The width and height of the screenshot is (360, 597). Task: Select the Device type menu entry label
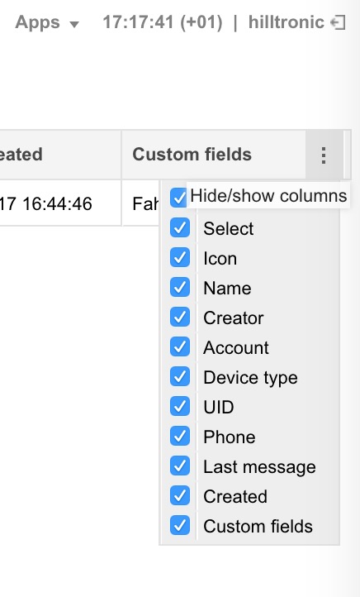click(x=250, y=378)
